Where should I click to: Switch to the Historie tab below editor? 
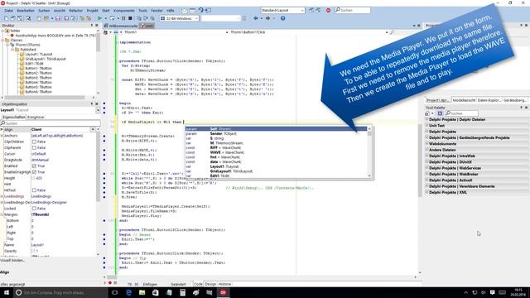pyautogui.click(x=224, y=284)
